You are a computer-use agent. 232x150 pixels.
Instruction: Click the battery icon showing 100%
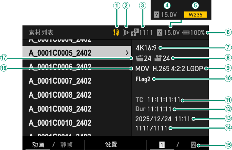(186, 32)
